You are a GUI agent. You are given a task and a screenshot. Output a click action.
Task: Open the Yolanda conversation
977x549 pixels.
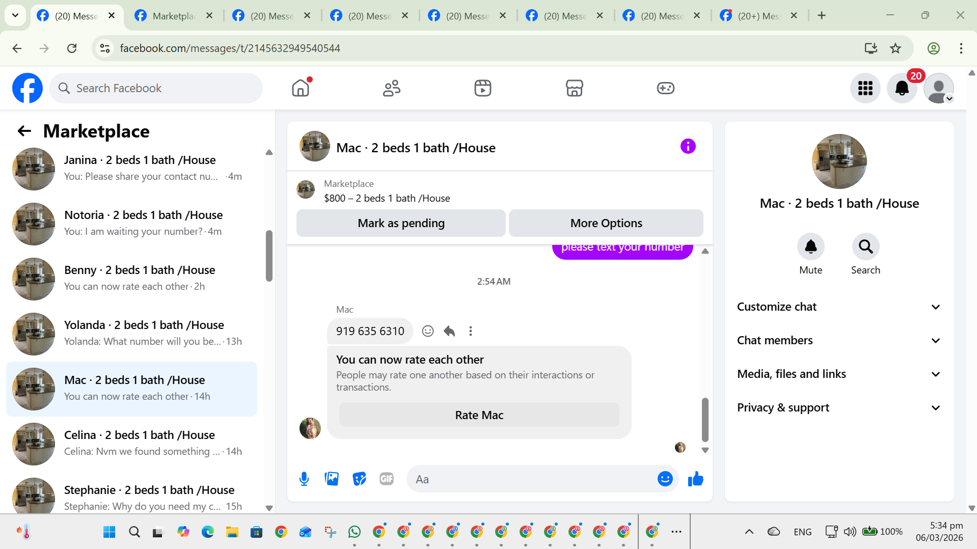click(132, 334)
